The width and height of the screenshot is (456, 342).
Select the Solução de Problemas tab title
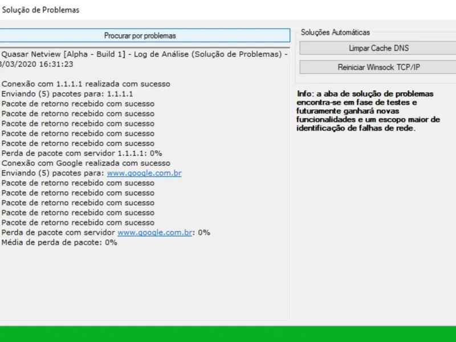[x=40, y=10]
